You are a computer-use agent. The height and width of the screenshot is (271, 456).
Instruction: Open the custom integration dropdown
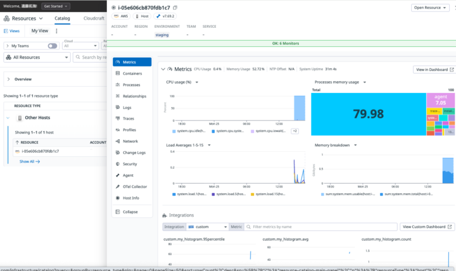point(207,227)
